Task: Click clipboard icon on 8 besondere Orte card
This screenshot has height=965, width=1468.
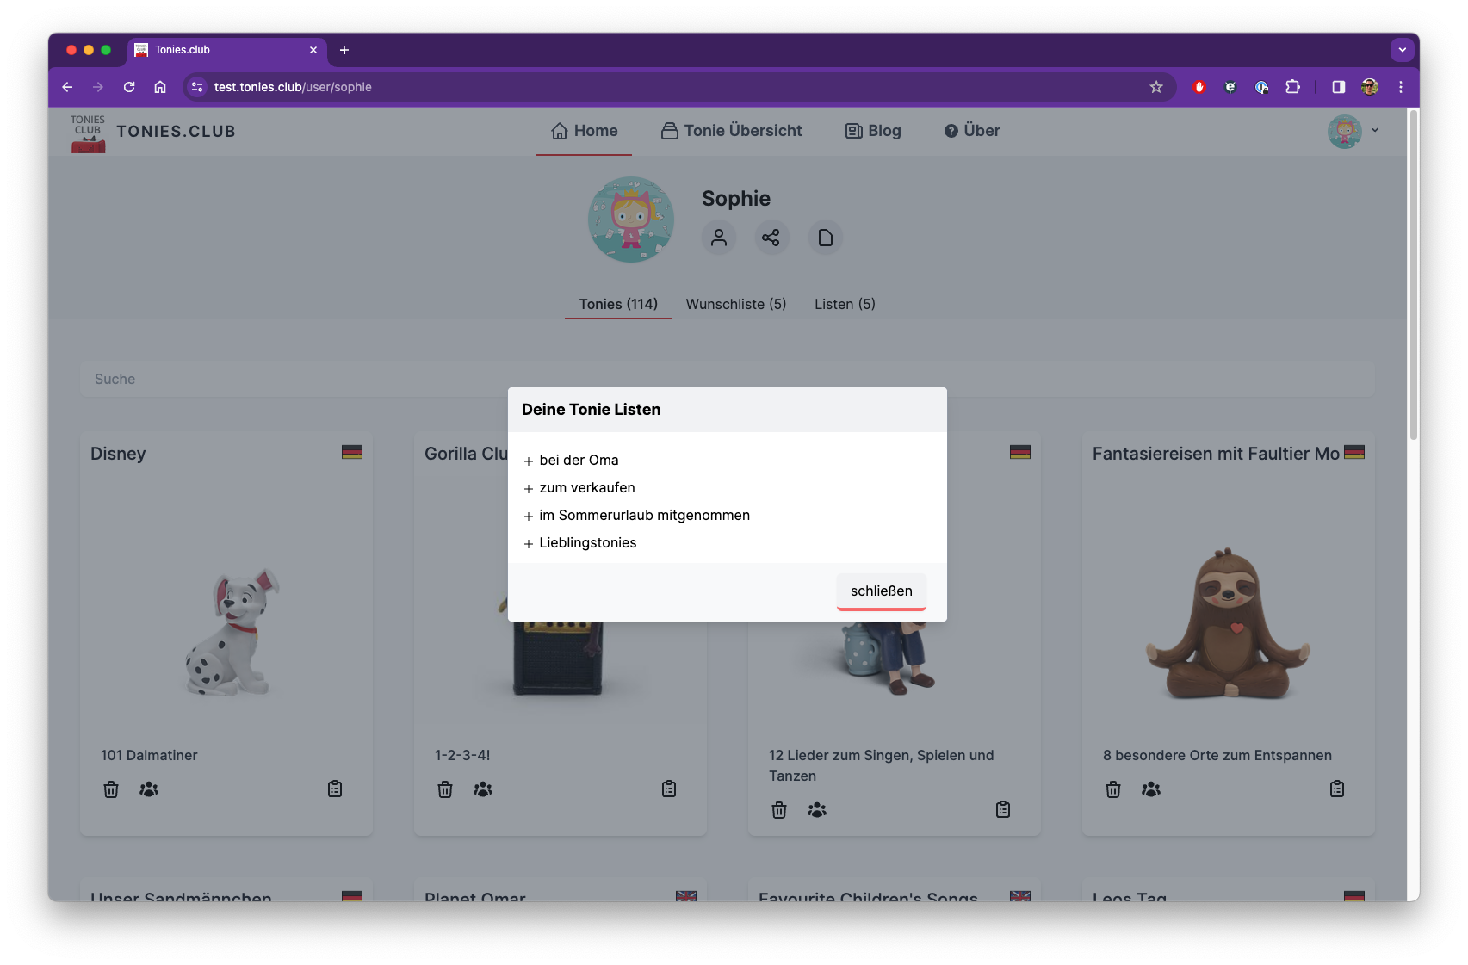Action: click(x=1337, y=789)
